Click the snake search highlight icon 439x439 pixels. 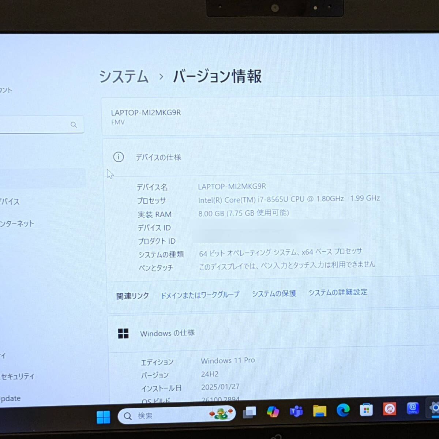pyautogui.click(x=221, y=414)
